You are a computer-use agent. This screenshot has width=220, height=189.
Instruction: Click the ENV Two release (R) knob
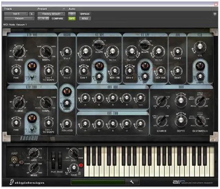click(126, 124)
